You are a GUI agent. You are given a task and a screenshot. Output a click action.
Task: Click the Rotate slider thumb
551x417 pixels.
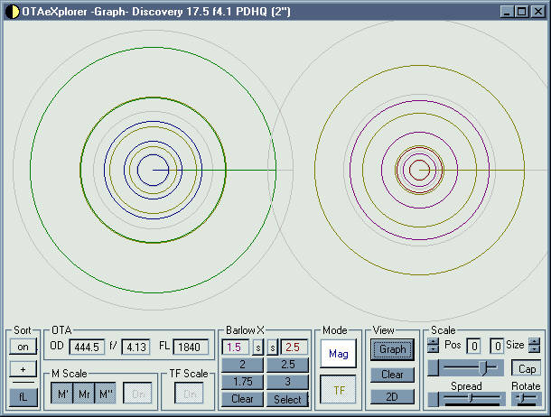click(x=522, y=398)
